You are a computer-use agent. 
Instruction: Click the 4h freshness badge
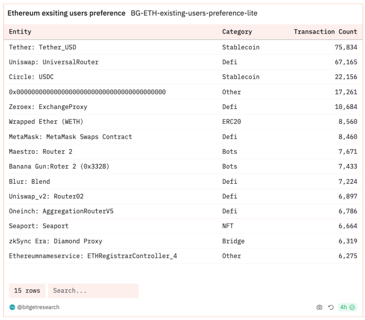click(x=347, y=307)
